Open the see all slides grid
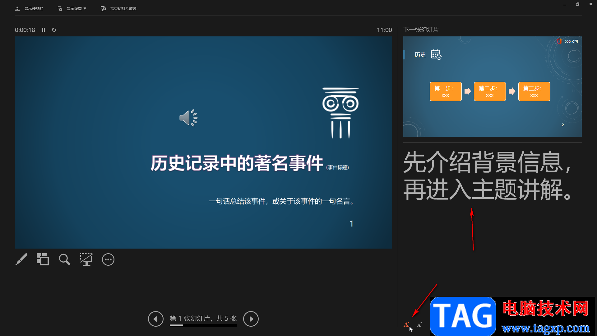 [x=43, y=259]
